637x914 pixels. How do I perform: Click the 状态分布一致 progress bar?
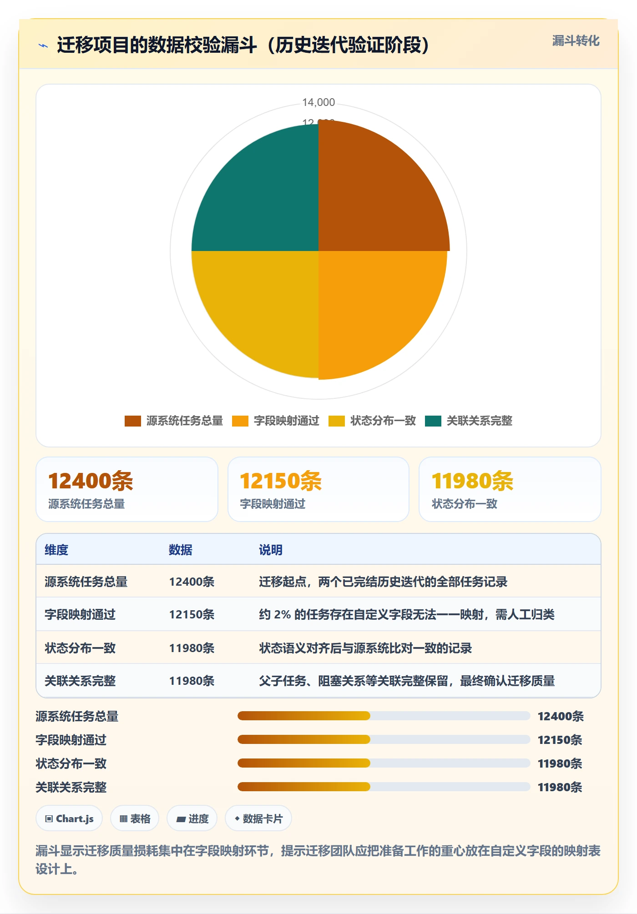[x=384, y=763]
